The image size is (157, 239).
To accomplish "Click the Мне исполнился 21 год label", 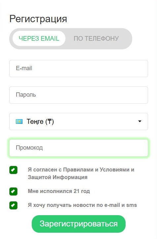I will click(x=59, y=191).
